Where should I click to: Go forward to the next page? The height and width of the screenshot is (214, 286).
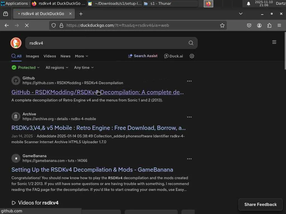(x=17, y=25)
